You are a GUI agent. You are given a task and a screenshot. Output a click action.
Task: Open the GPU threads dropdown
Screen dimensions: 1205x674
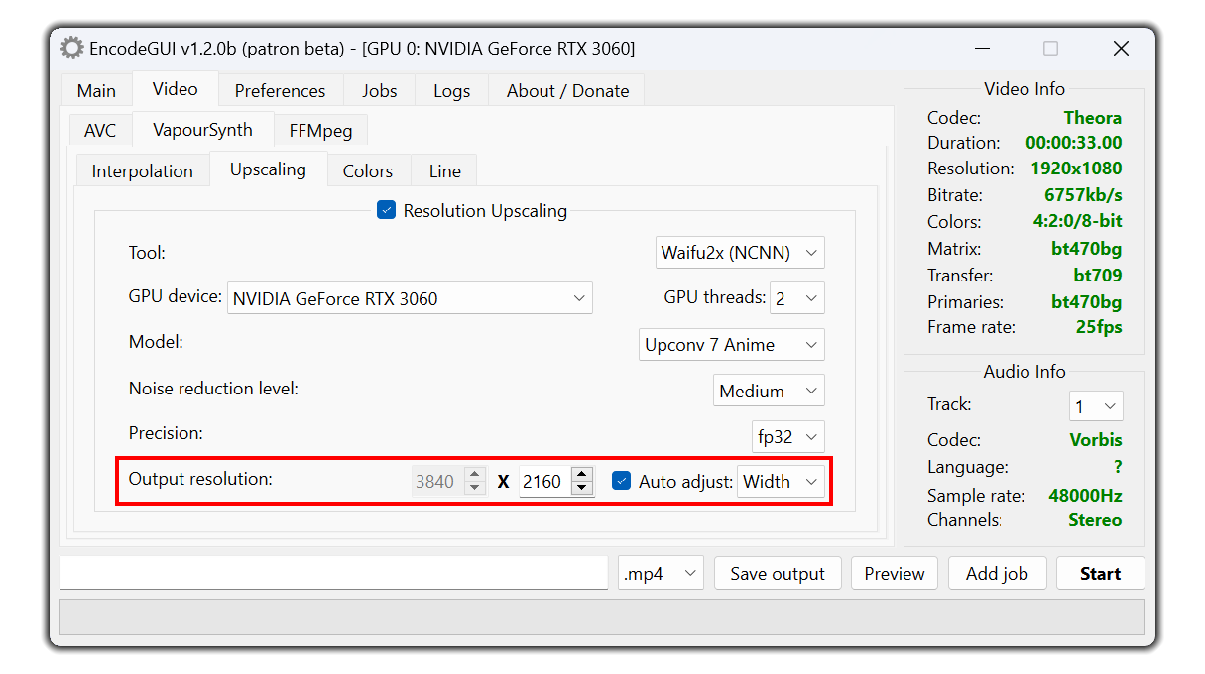[x=796, y=298]
